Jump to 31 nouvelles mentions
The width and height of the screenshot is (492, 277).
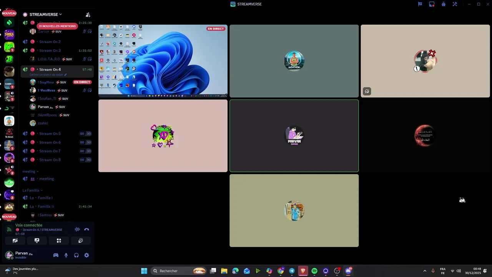57,26
